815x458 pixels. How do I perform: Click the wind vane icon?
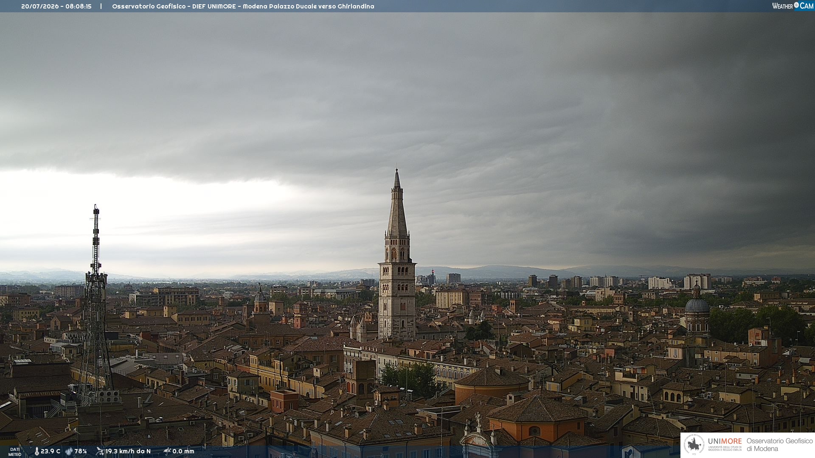click(x=100, y=451)
